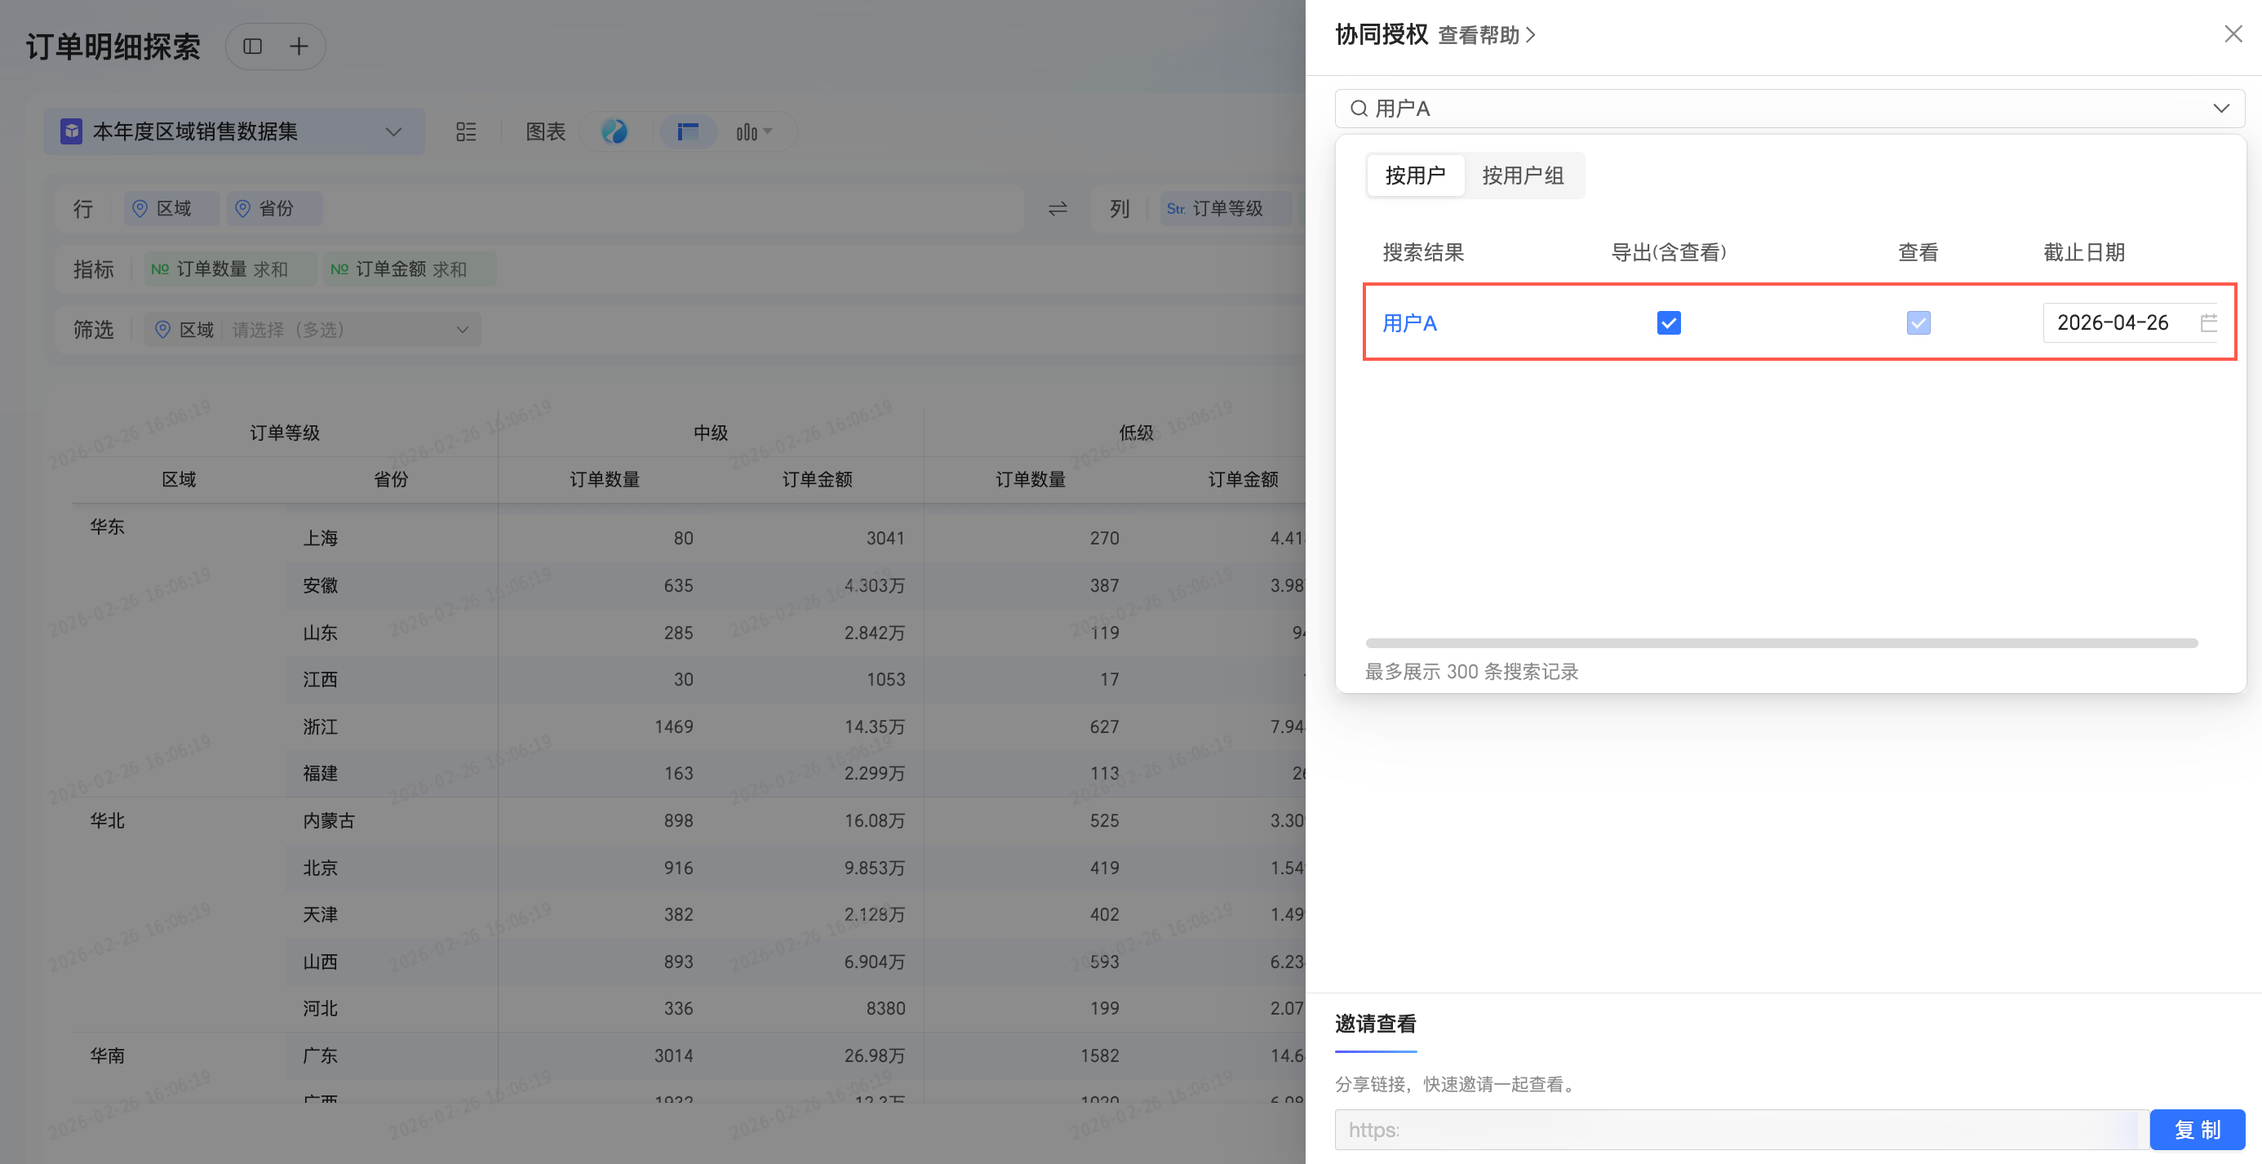Switch to the 按用户组 tab
Image resolution: width=2262 pixels, height=1164 pixels.
click(x=1523, y=175)
